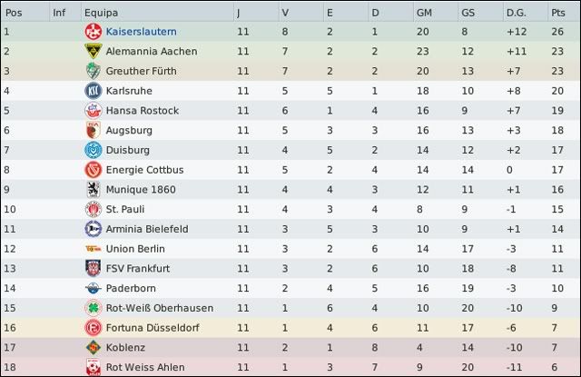Sort by GM goals scored header
This screenshot has width=581, height=377.
(x=424, y=12)
